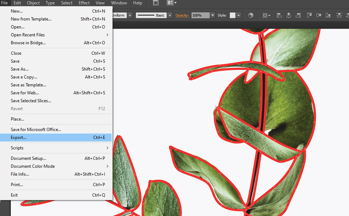Select Vertical Align Center
The width and height of the screenshot is (349, 216).
point(318,15)
